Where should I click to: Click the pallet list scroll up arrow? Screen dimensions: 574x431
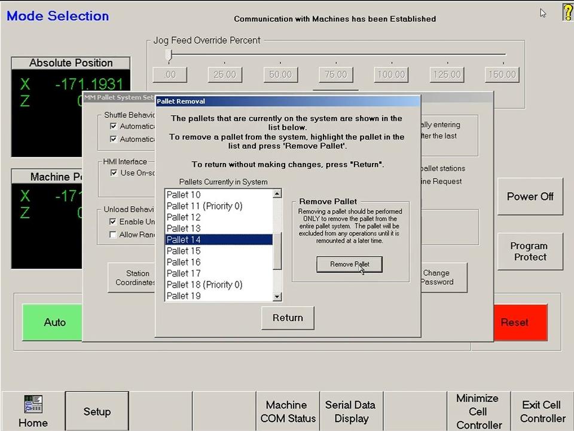pyautogui.click(x=277, y=193)
